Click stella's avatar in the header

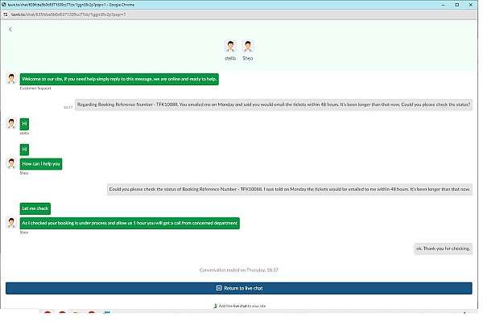click(230, 46)
